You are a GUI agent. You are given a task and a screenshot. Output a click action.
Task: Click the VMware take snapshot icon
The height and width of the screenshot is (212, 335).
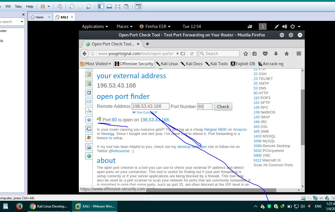point(72,6)
